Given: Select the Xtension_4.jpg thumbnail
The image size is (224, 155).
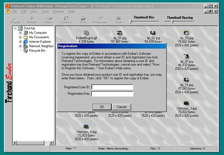Looking at the screenshot, I should point(86,127).
